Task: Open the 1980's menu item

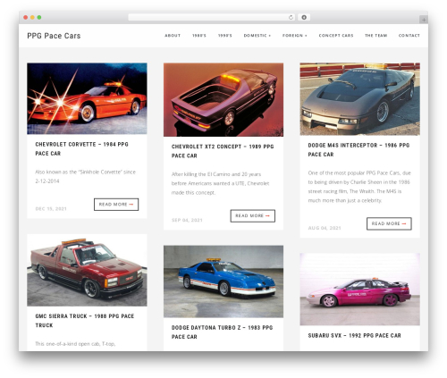Action: coord(199,36)
